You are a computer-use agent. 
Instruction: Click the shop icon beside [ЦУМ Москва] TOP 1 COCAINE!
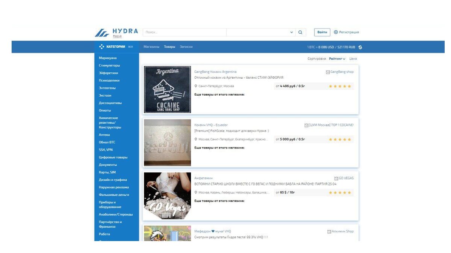[x=306, y=125]
